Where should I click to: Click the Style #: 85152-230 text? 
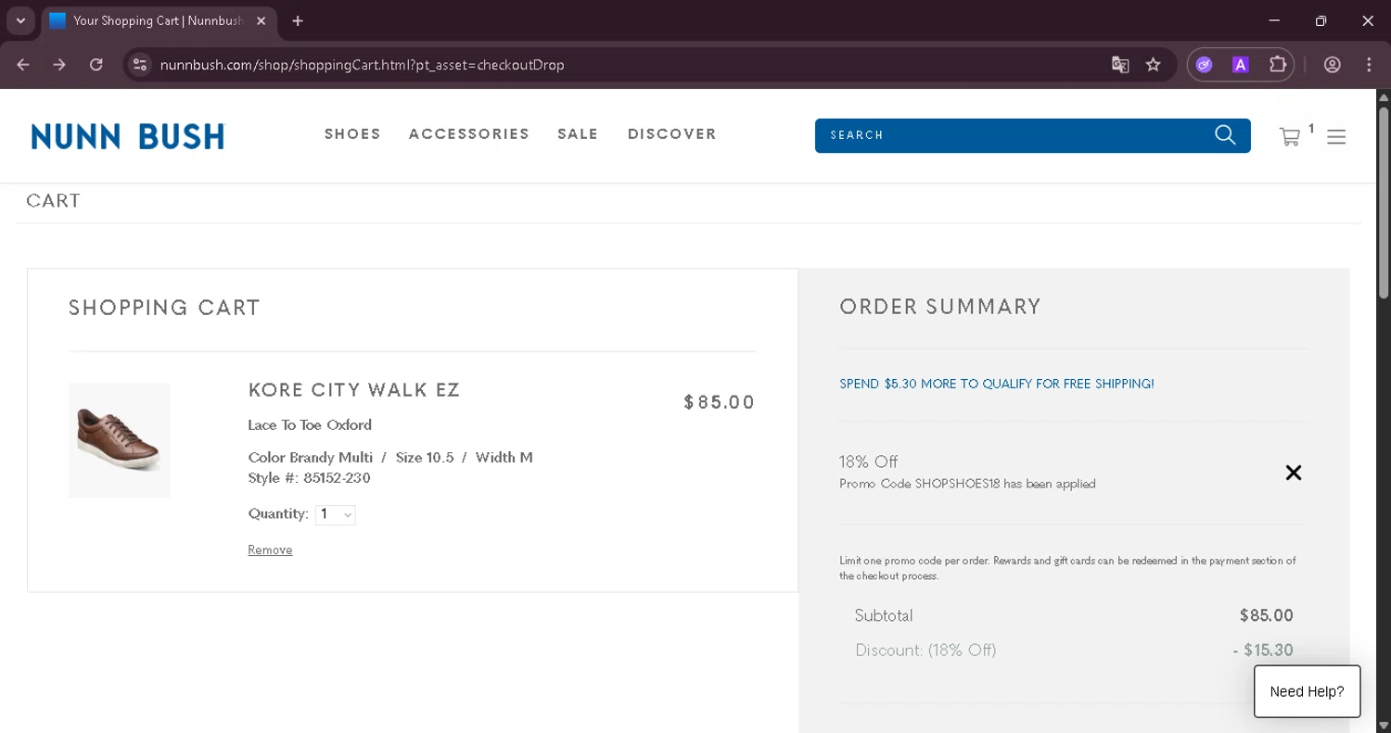click(309, 478)
